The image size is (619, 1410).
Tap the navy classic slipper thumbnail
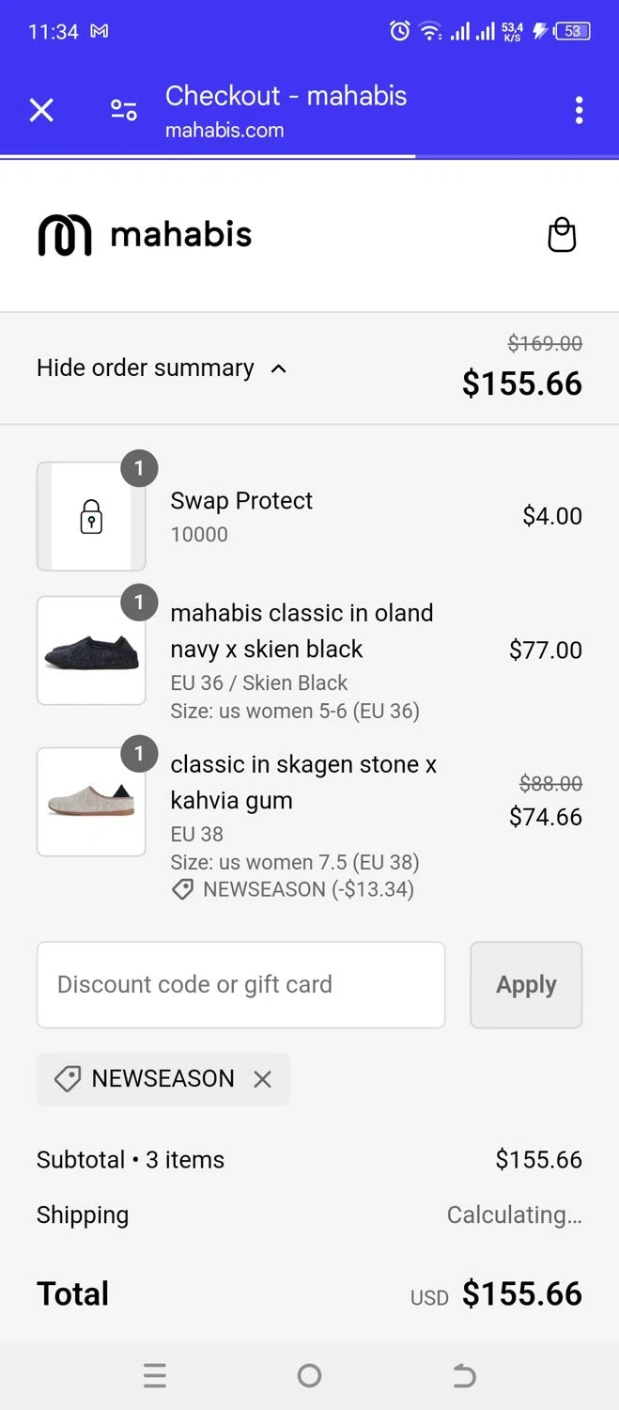(x=91, y=650)
